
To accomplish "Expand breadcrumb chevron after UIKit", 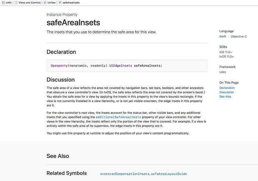I will [13, 3].
